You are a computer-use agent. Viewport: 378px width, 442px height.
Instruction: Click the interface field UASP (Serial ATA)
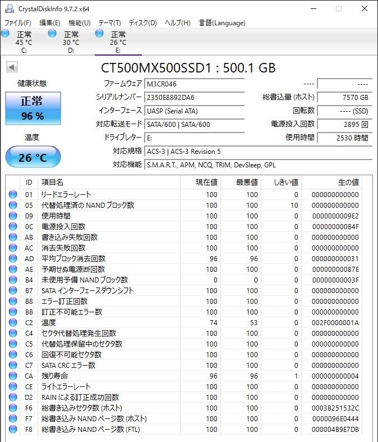[194, 111]
